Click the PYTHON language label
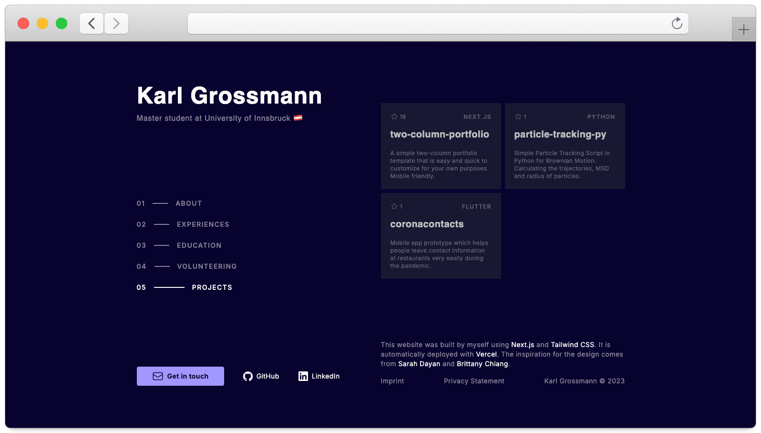 coord(601,117)
